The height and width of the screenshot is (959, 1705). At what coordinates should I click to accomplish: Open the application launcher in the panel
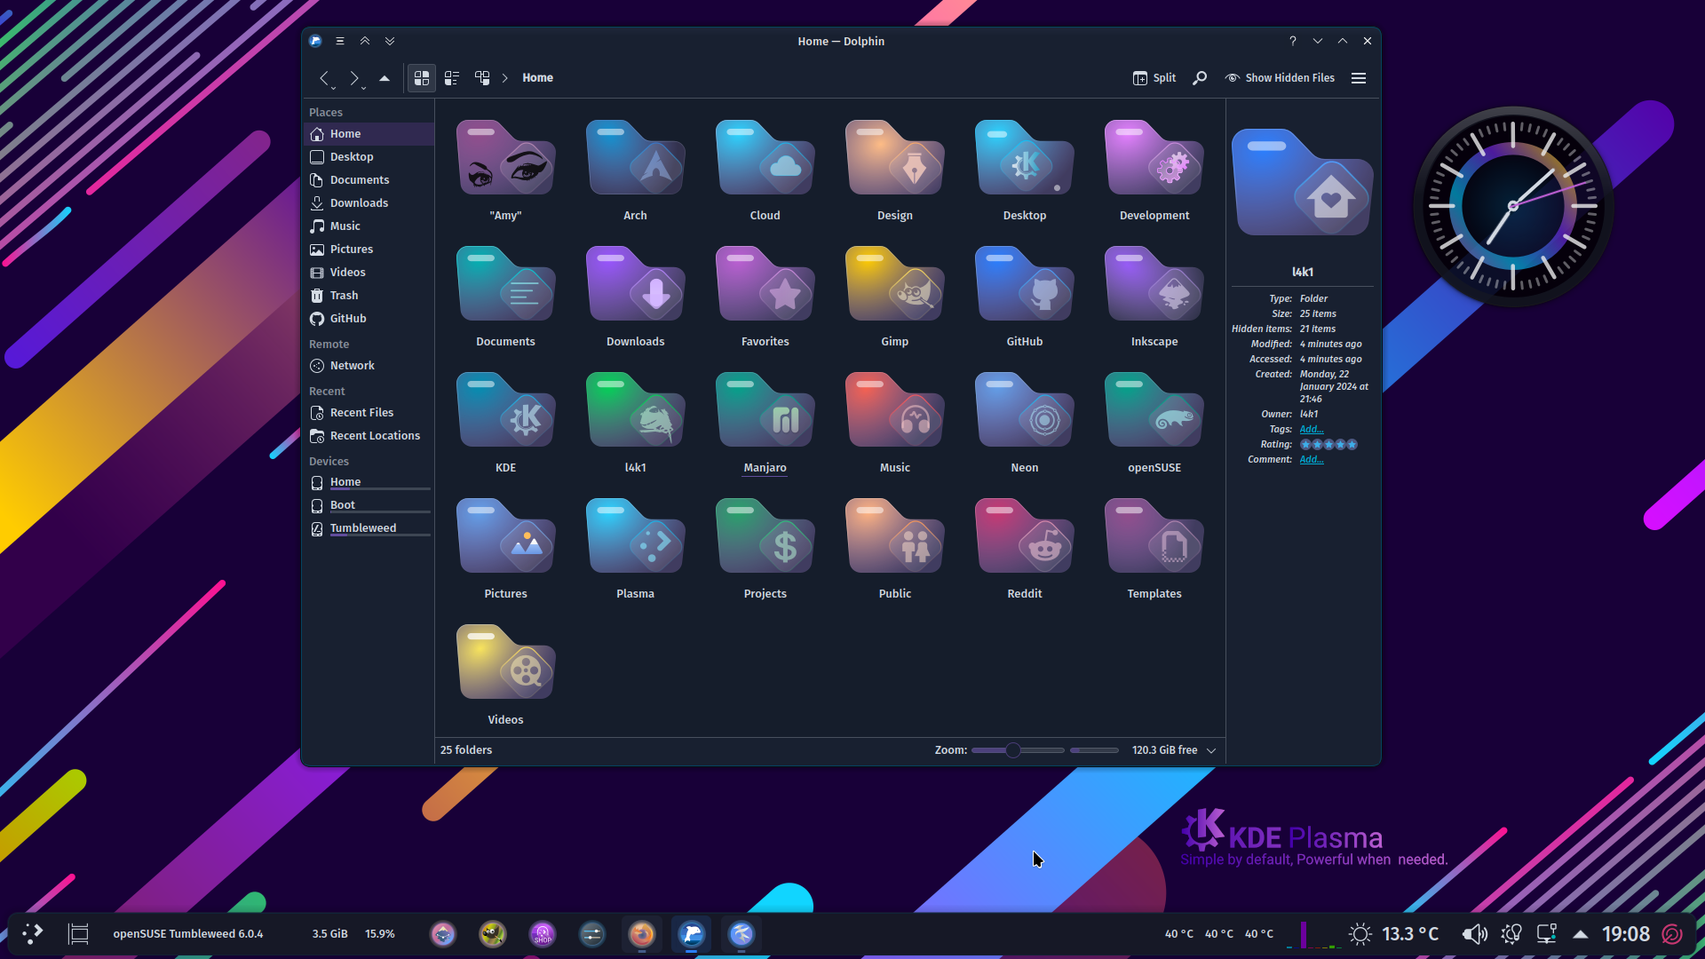(33, 934)
